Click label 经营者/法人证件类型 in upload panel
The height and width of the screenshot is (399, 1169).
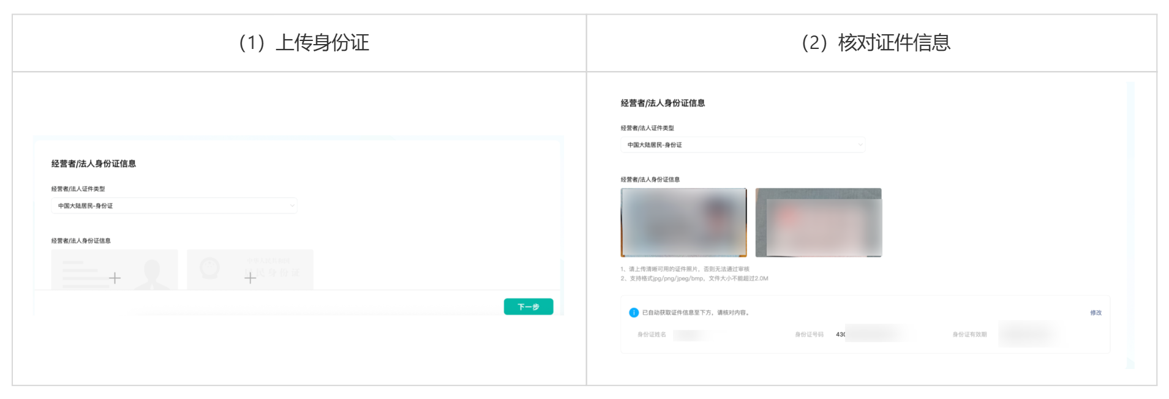pos(78,189)
